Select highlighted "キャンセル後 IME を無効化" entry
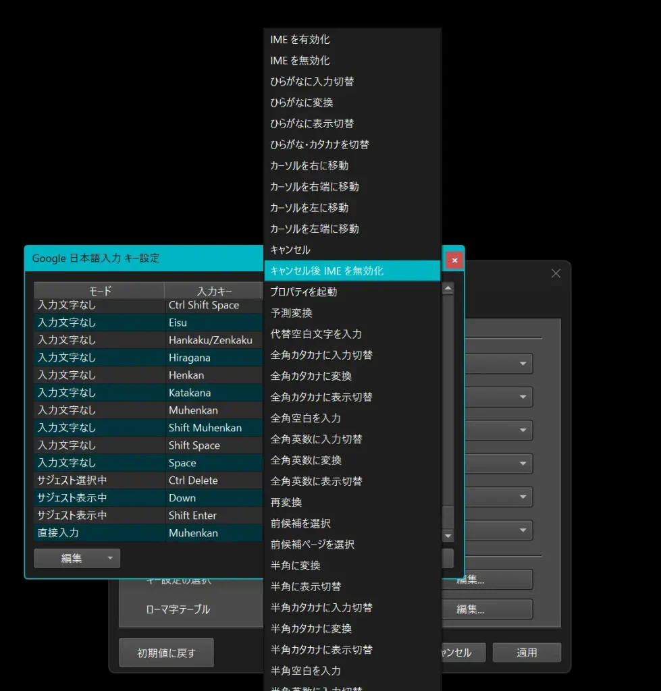 pyautogui.click(x=352, y=271)
